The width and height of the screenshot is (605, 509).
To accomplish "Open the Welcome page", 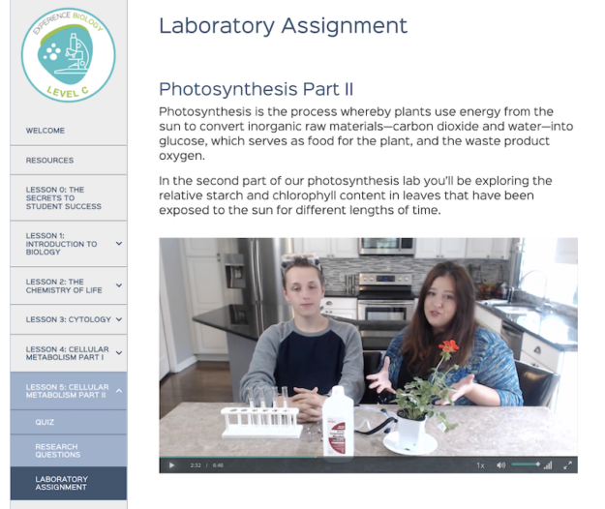I will (69, 131).
